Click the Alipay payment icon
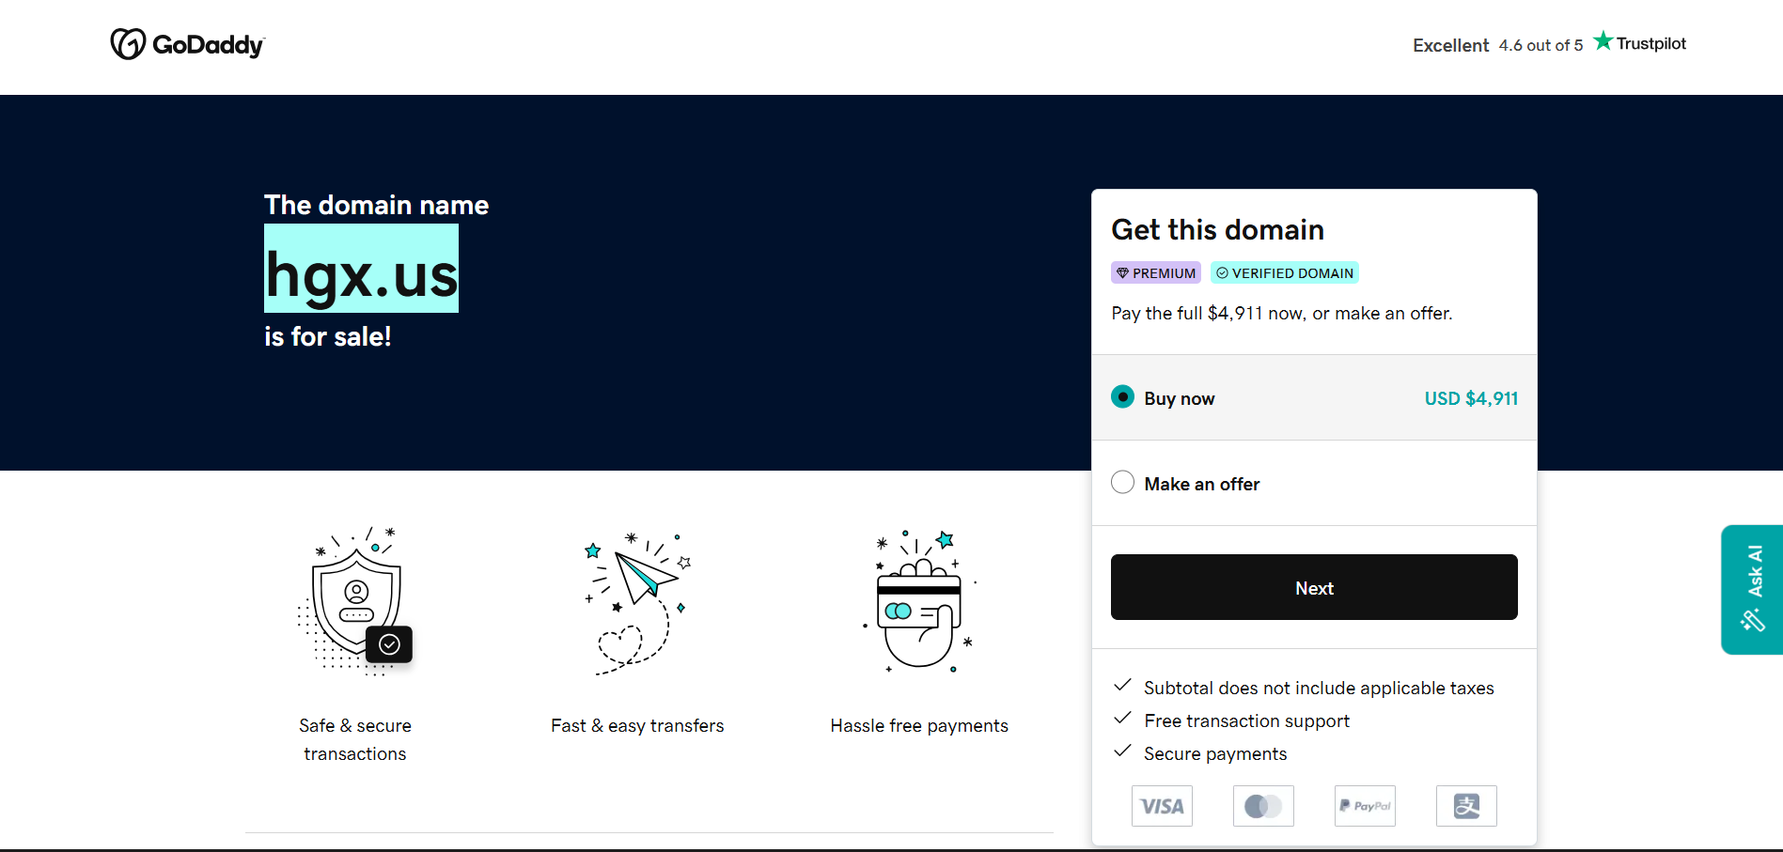Image resolution: width=1783 pixels, height=852 pixels. point(1466,806)
